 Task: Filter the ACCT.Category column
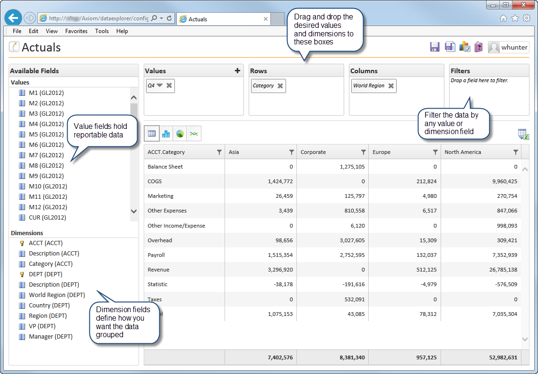click(x=219, y=152)
